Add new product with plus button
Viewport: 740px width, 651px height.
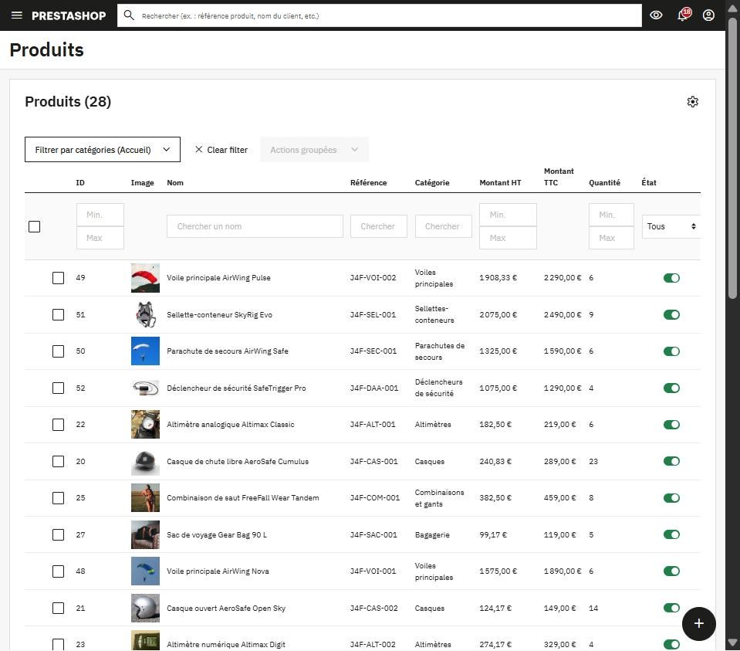[x=699, y=624]
